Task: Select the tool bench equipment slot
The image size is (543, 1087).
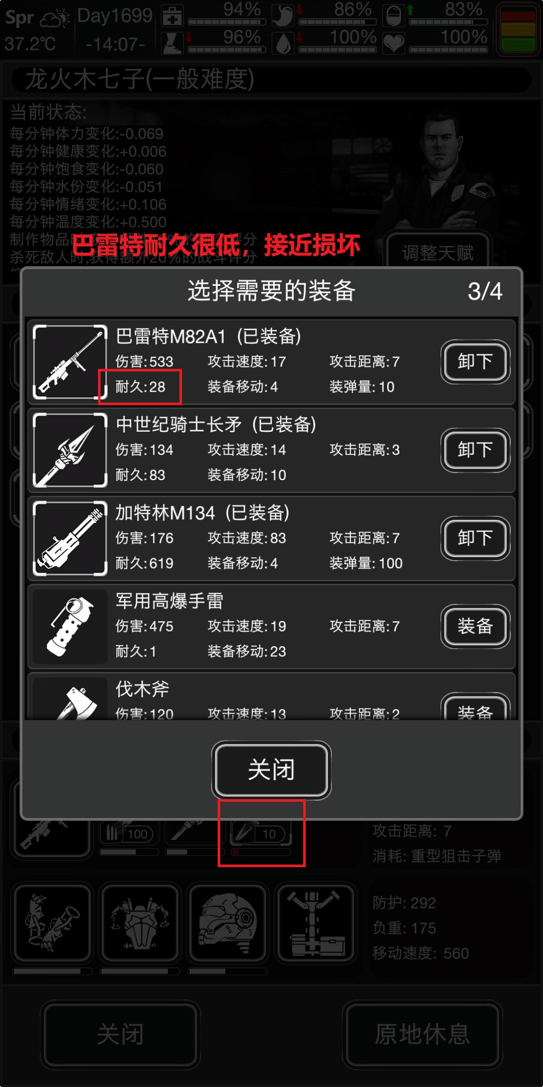Action: (316, 923)
